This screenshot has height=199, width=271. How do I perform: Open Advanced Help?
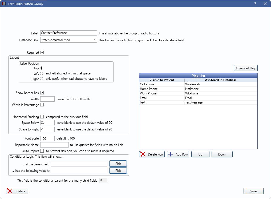coord(246,68)
